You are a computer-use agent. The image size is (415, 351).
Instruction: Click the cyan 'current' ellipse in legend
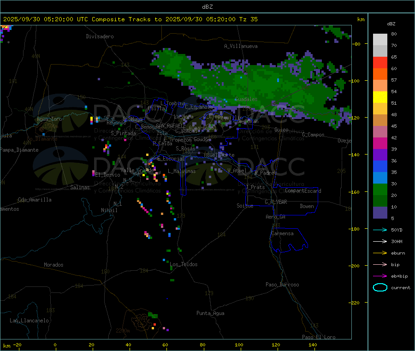(x=380, y=287)
